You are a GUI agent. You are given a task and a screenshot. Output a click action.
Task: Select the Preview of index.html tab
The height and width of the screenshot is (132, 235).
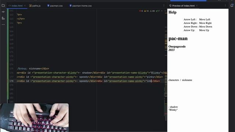pos(182,6)
